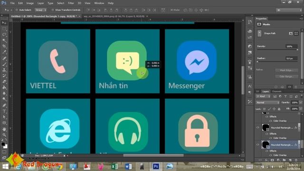This screenshot has width=304, height=171.
Task: Create a new group folder in Layers panel
Action: pos(284,160)
